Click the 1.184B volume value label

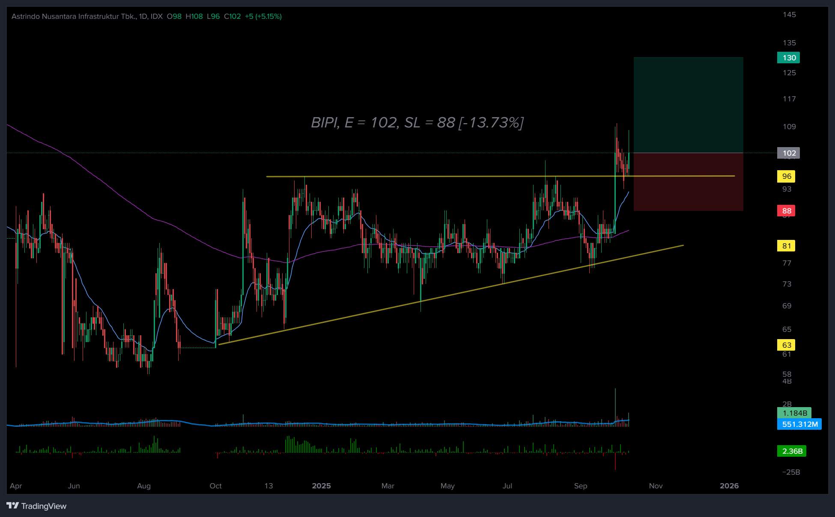pos(794,413)
